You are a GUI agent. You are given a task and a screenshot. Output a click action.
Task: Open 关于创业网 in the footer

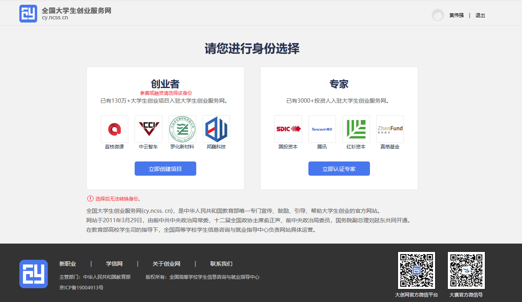(x=166, y=264)
